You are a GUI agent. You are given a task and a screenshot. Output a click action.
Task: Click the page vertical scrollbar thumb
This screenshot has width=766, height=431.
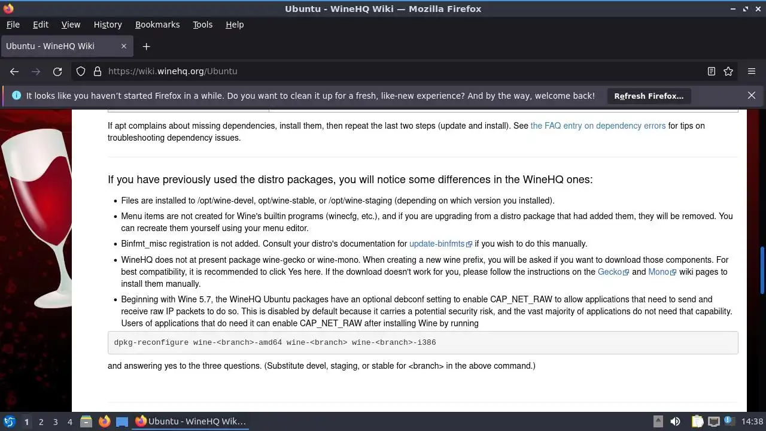pos(762,270)
